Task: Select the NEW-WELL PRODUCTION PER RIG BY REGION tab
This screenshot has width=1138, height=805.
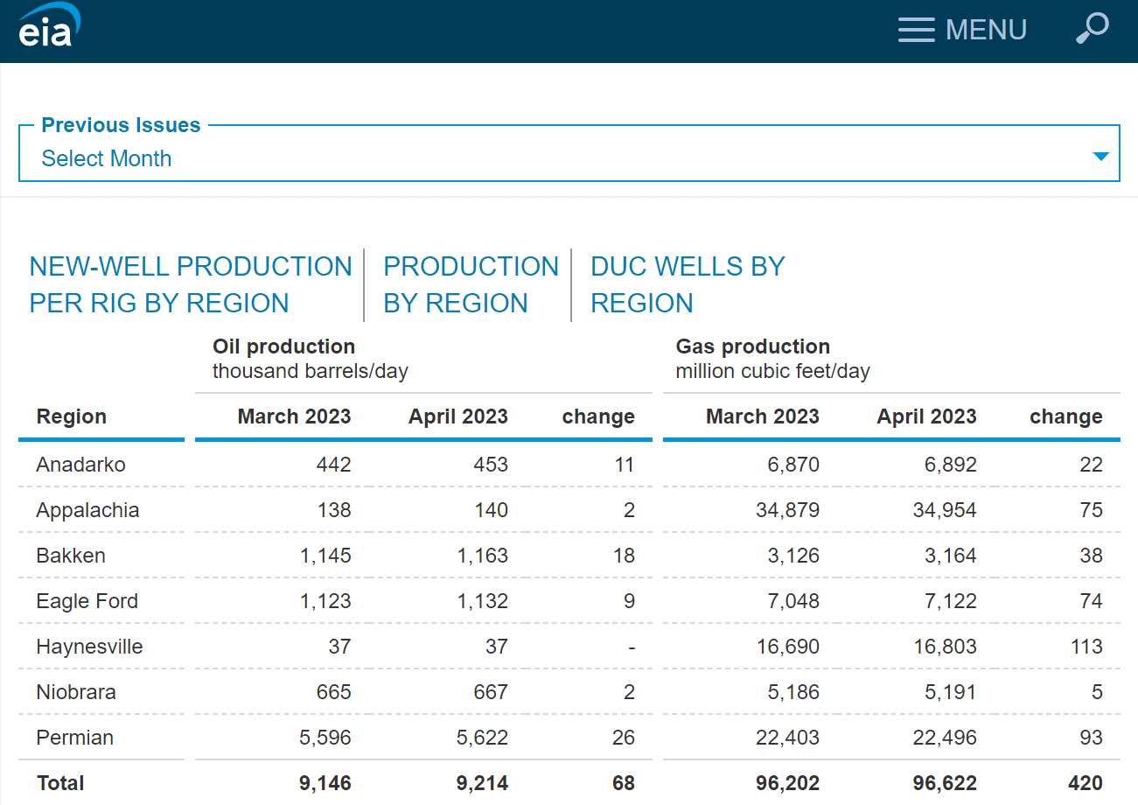Action: tap(191, 284)
